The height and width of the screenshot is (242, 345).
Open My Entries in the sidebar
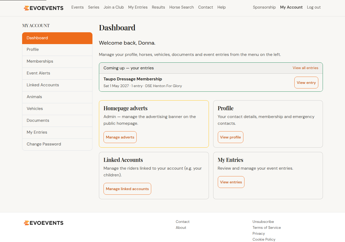57,132
